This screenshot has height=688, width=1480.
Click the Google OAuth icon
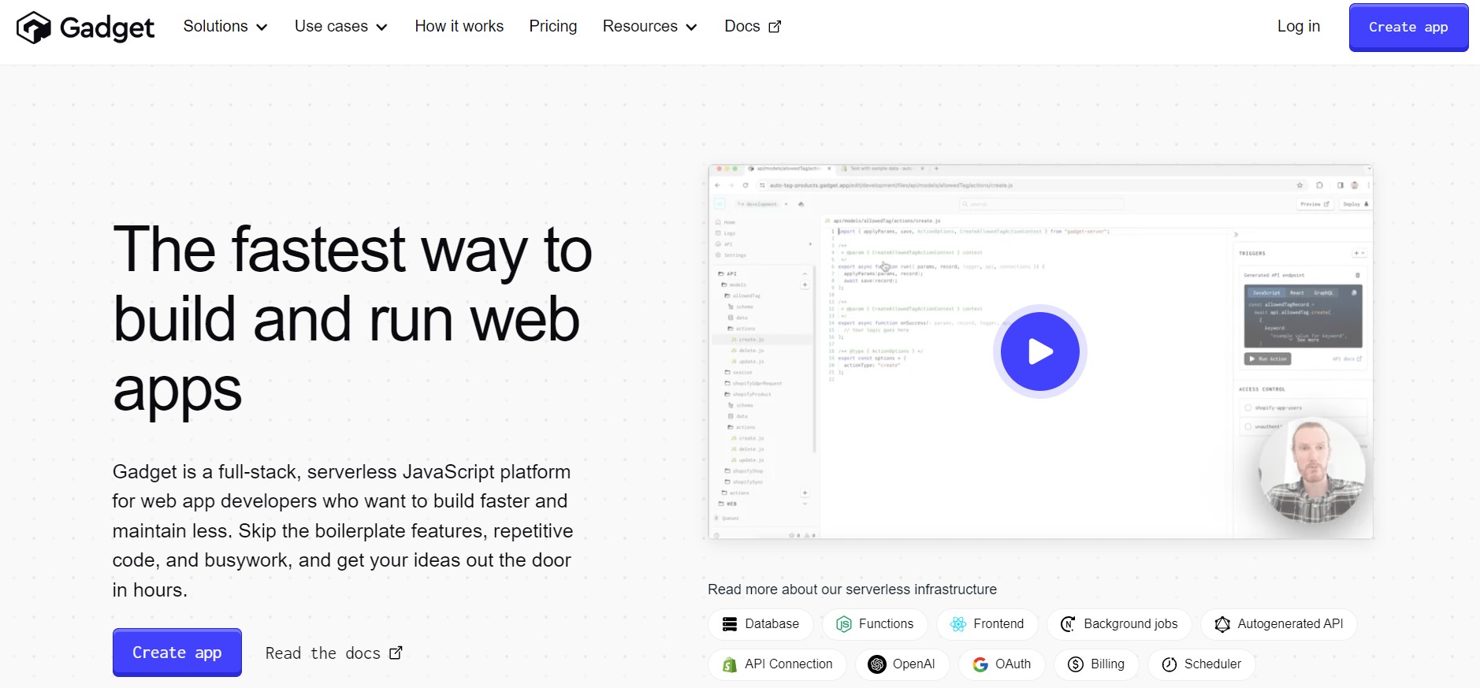pos(980,664)
